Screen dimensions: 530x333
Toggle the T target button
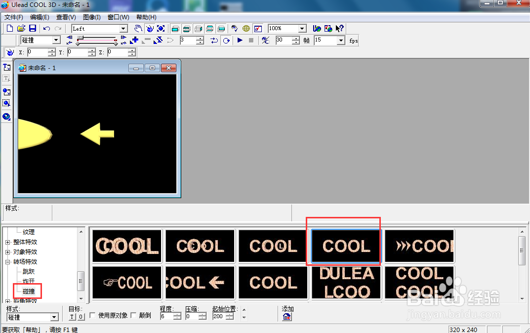[x=72, y=317]
